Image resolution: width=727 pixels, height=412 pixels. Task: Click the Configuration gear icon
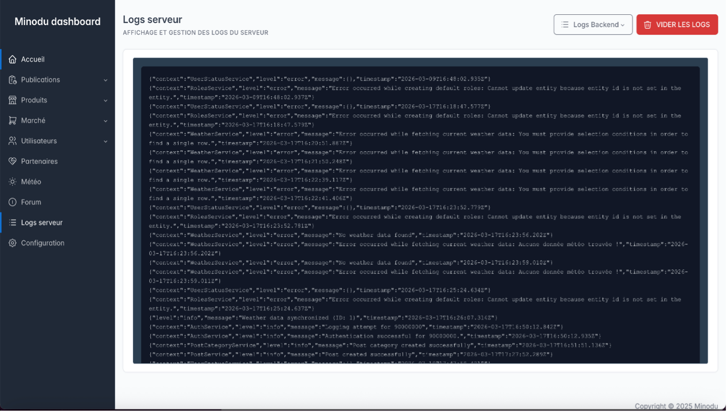(13, 243)
